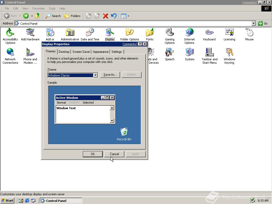Click the green Forward arrow button
The image size is (272, 204).
click(26, 16)
